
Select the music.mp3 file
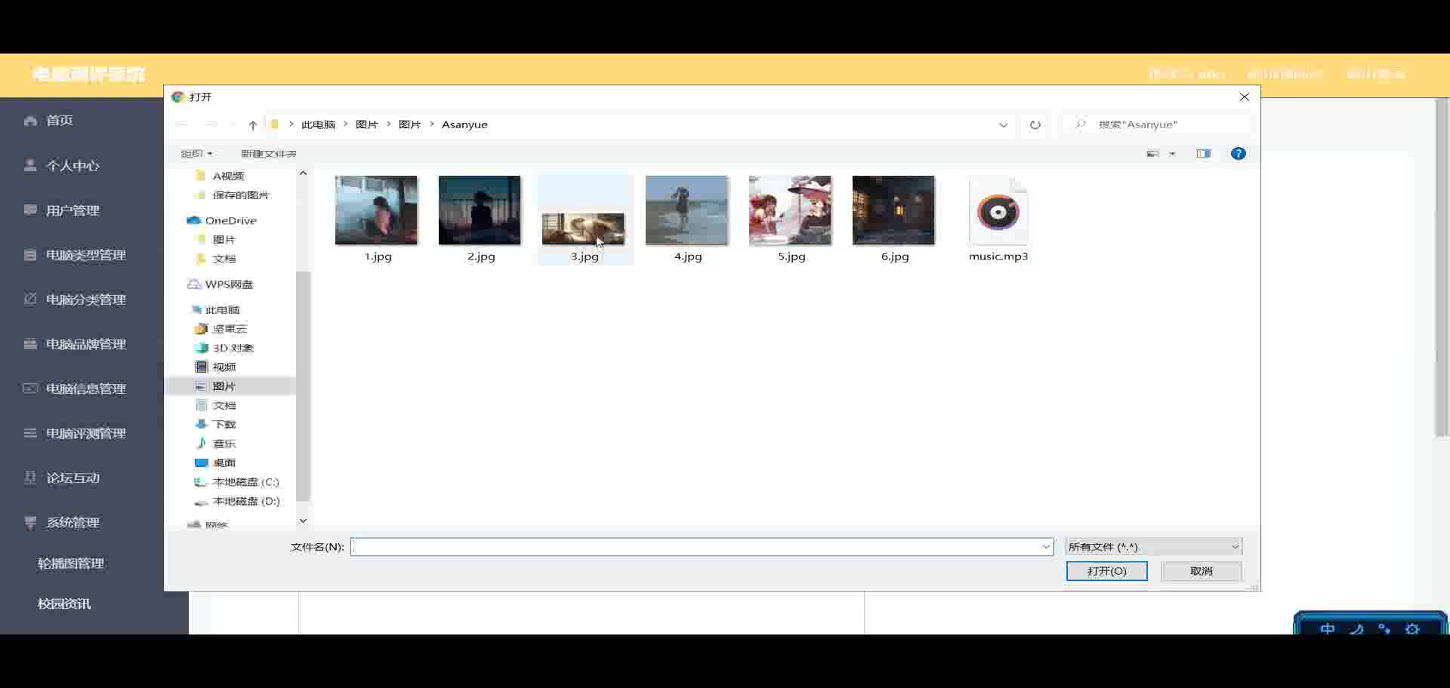pos(998,220)
